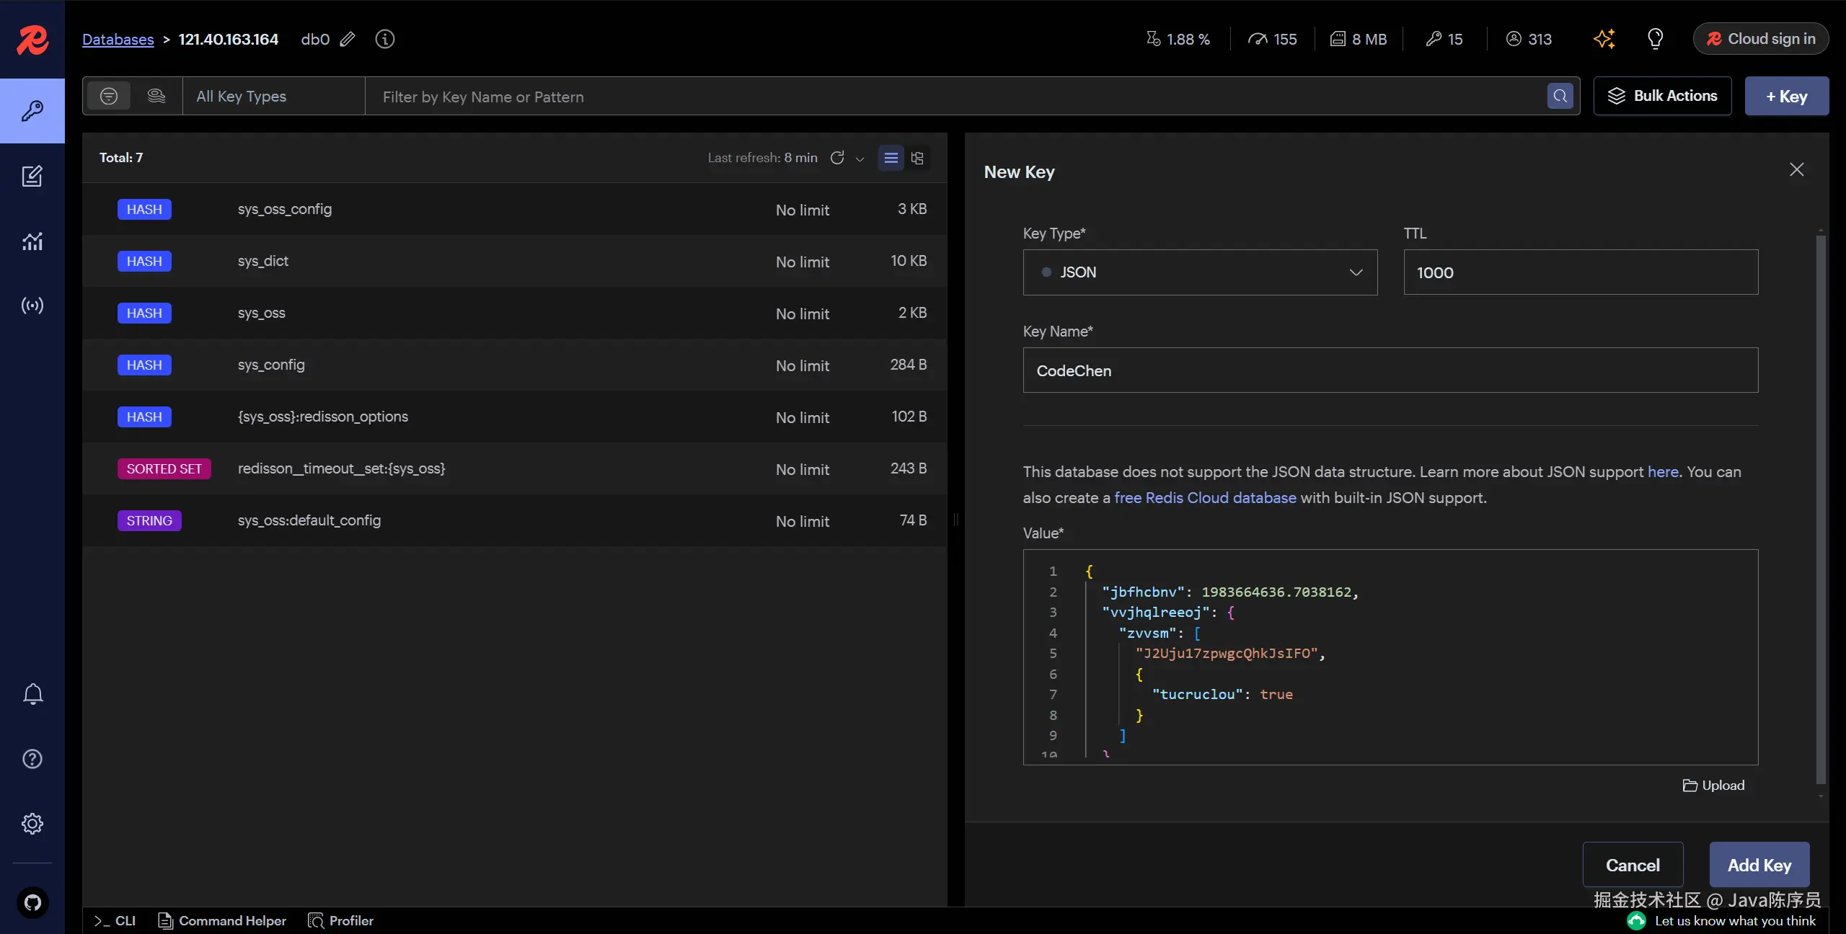Image resolution: width=1846 pixels, height=934 pixels.
Task: Open insights lightbulb icon
Action: click(x=1655, y=39)
